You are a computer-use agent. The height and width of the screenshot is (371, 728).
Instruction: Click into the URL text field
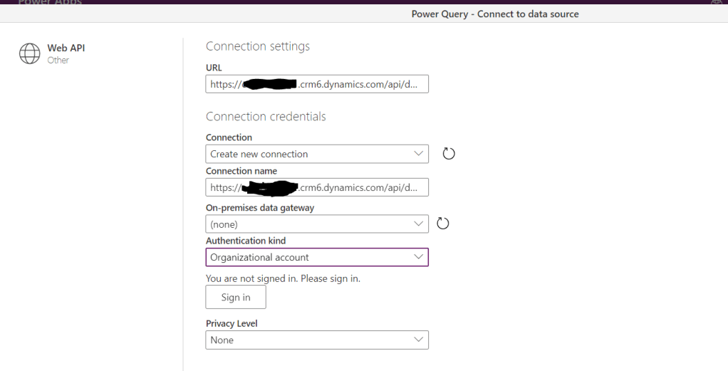point(317,85)
